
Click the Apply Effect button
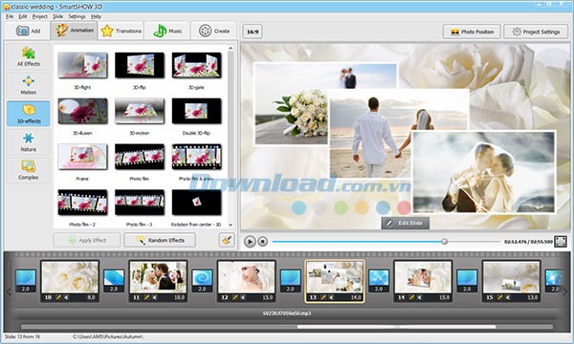point(87,240)
